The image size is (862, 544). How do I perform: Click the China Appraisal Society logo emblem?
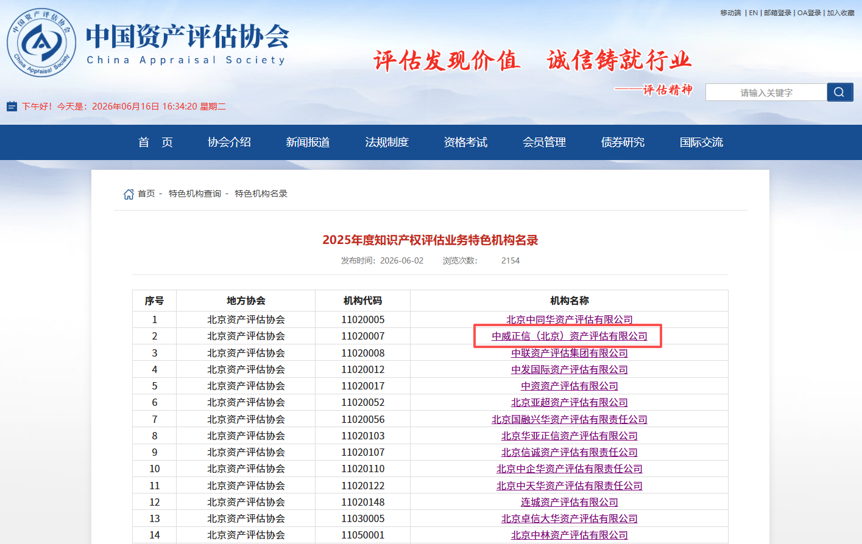point(41,43)
